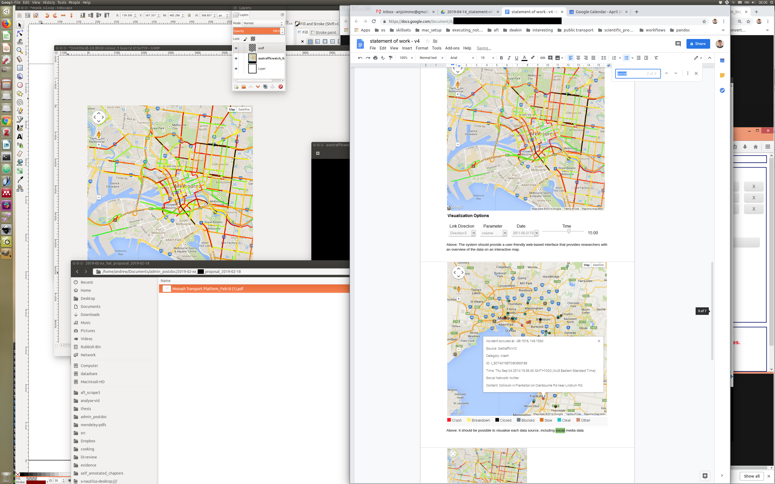This screenshot has height=484, width=775.
Task: Open the Downloads folder in sidebar
Action: [x=90, y=315]
